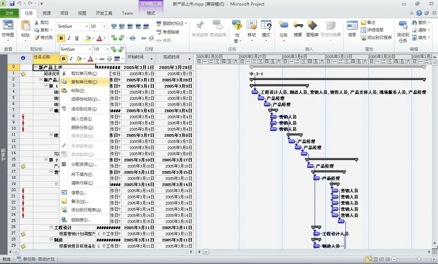Click ribbon background color fill bucket
Image resolution: width=438 pixels, height=264 pixels.
click(88, 38)
